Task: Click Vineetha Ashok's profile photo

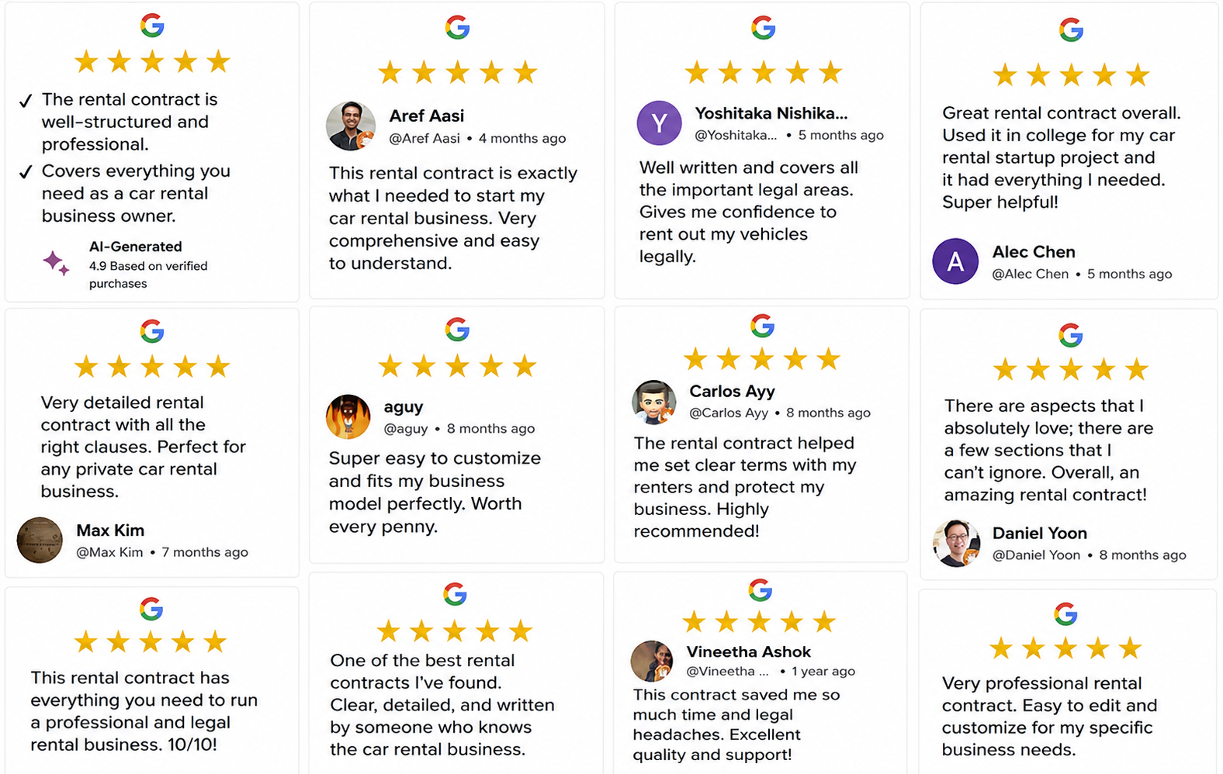Action: pyautogui.click(x=652, y=661)
